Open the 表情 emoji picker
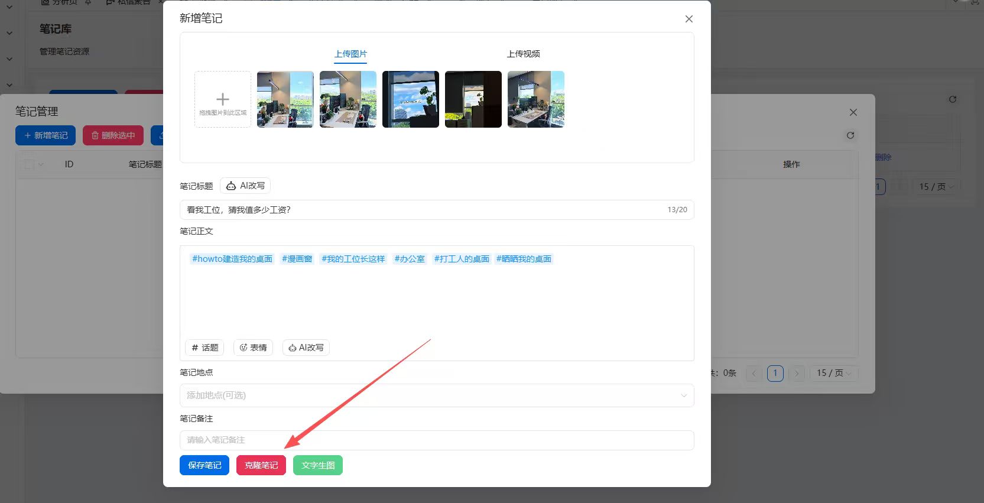The height and width of the screenshot is (503, 984). (x=253, y=348)
